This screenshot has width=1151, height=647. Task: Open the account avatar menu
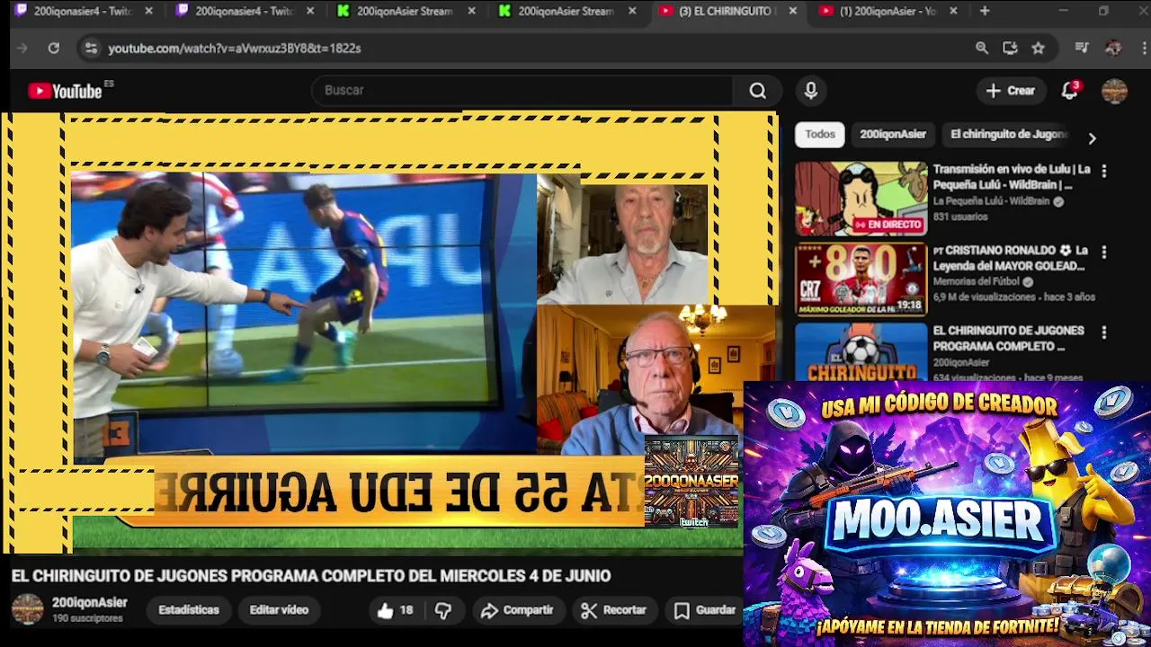1114,91
